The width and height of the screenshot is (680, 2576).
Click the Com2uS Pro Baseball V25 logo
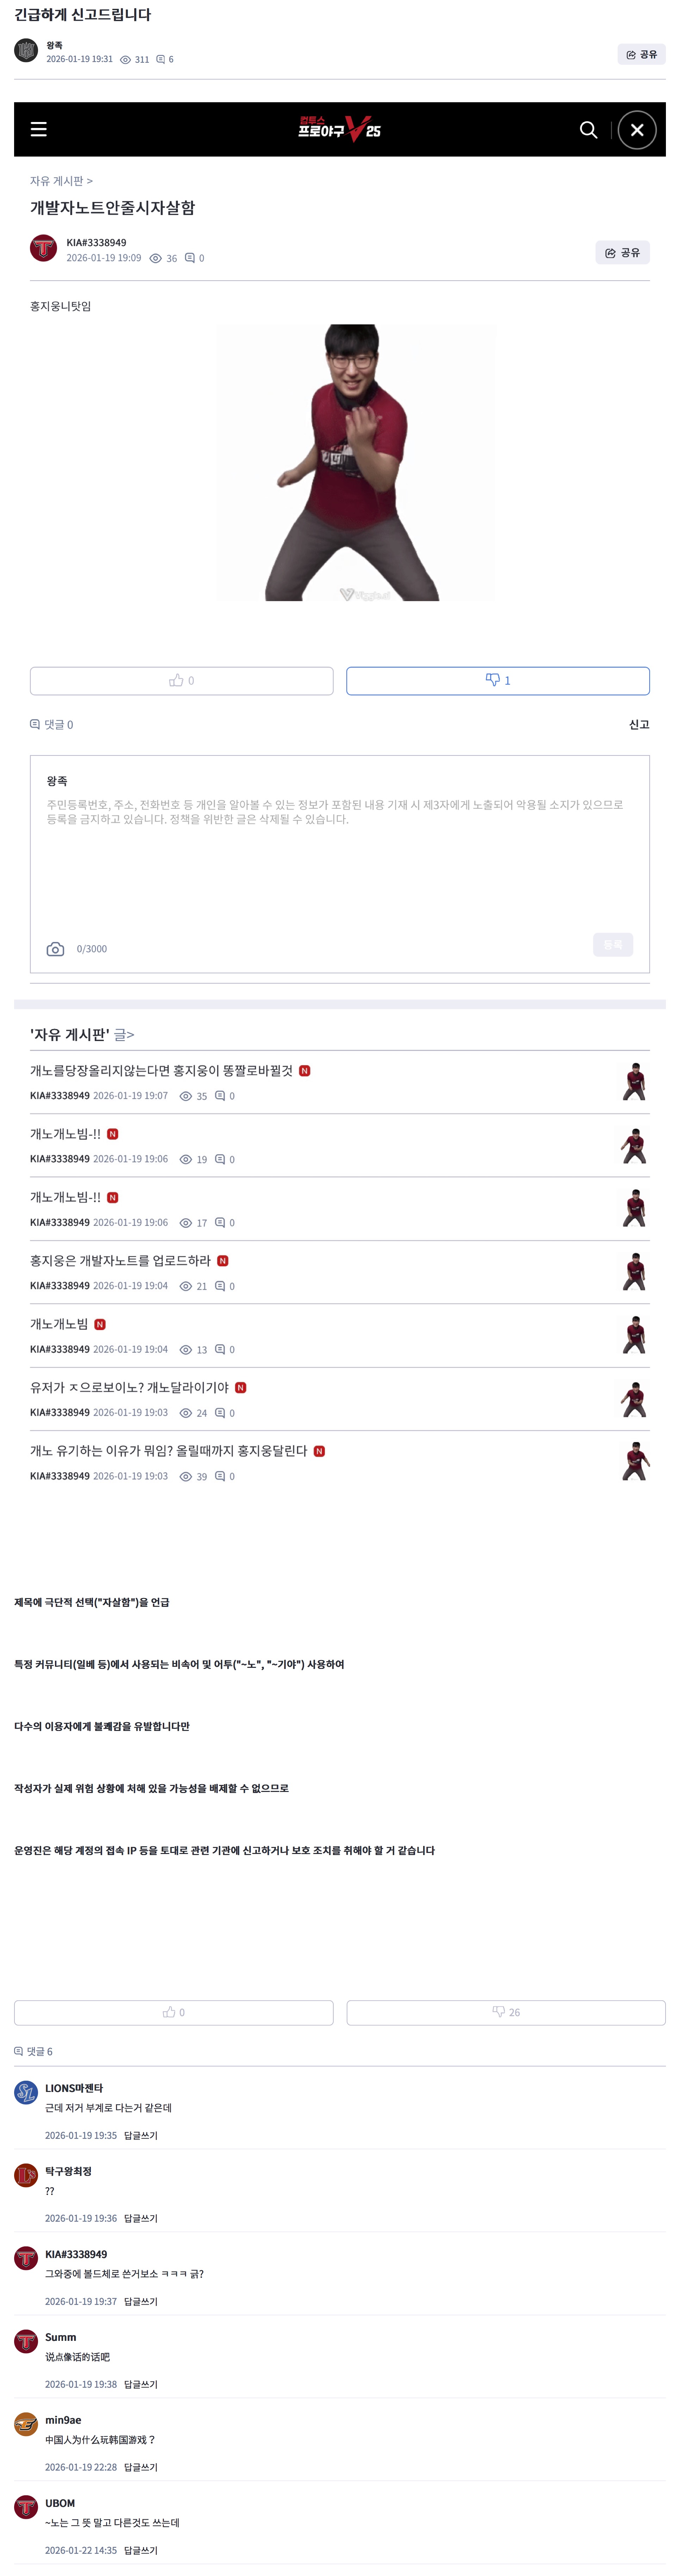point(339,129)
